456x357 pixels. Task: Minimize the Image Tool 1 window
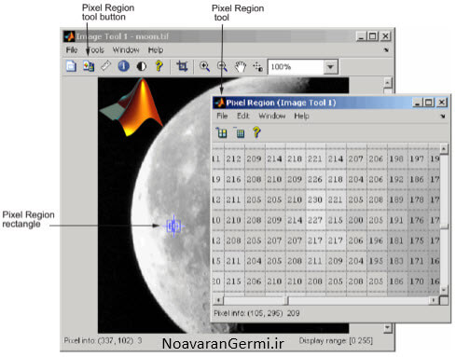pyautogui.click(x=361, y=36)
